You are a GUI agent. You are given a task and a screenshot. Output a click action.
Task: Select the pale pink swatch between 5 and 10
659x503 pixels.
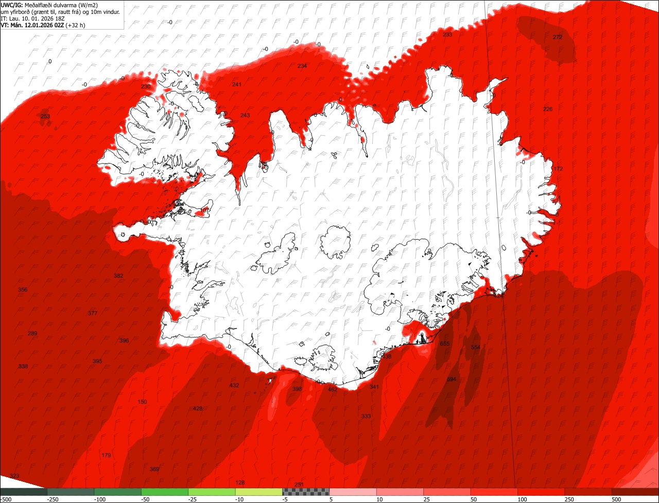[353, 492]
